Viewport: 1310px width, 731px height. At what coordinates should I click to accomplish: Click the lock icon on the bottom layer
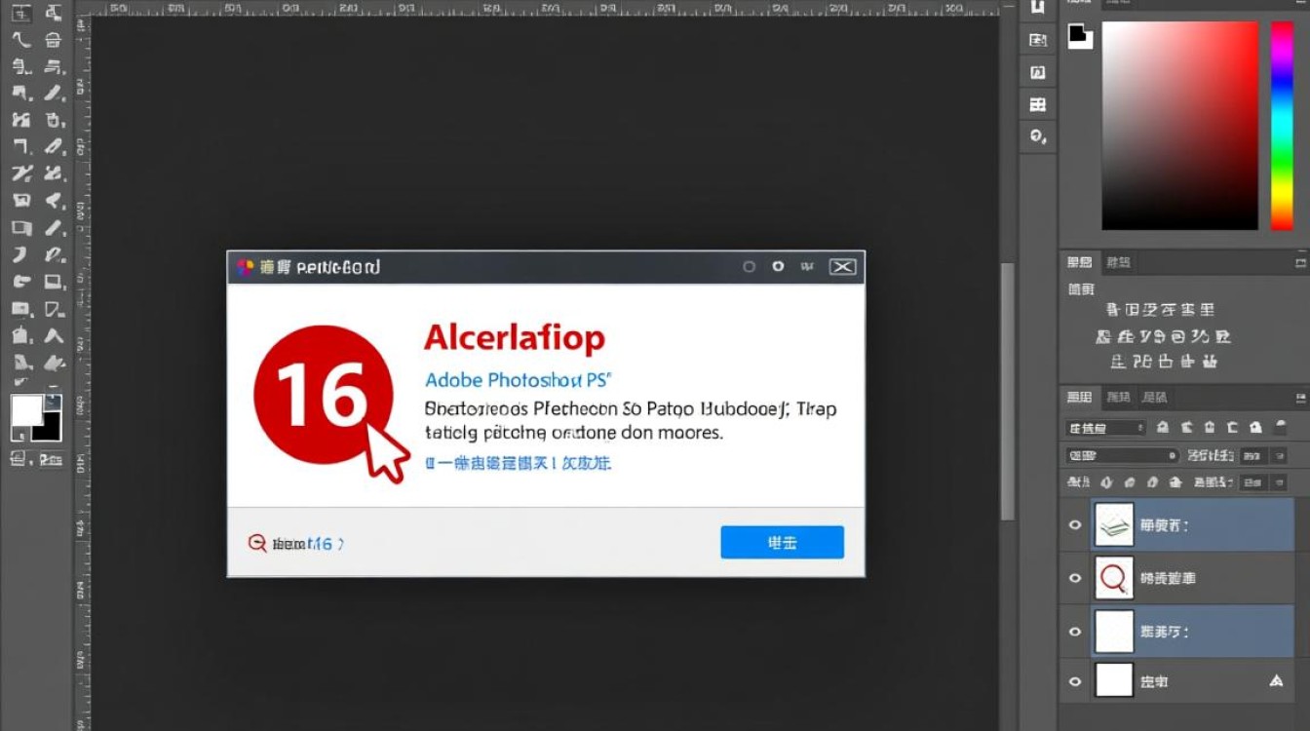(1276, 681)
